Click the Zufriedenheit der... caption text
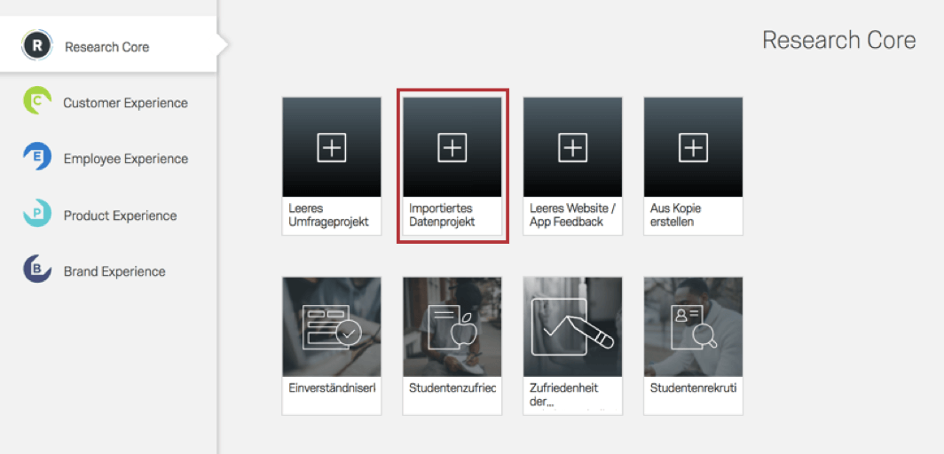This screenshot has height=454, width=944. 564,395
